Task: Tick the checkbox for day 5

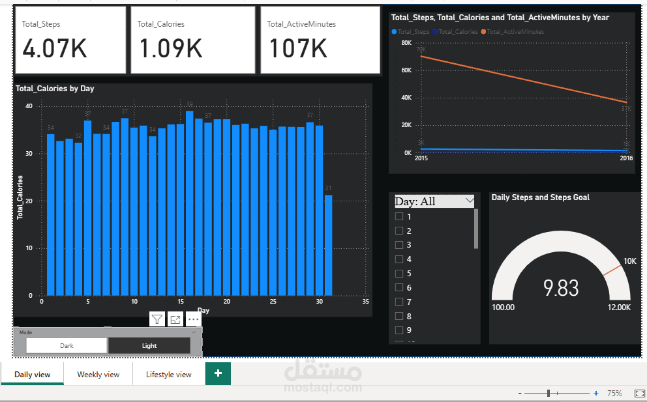Action: point(399,274)
